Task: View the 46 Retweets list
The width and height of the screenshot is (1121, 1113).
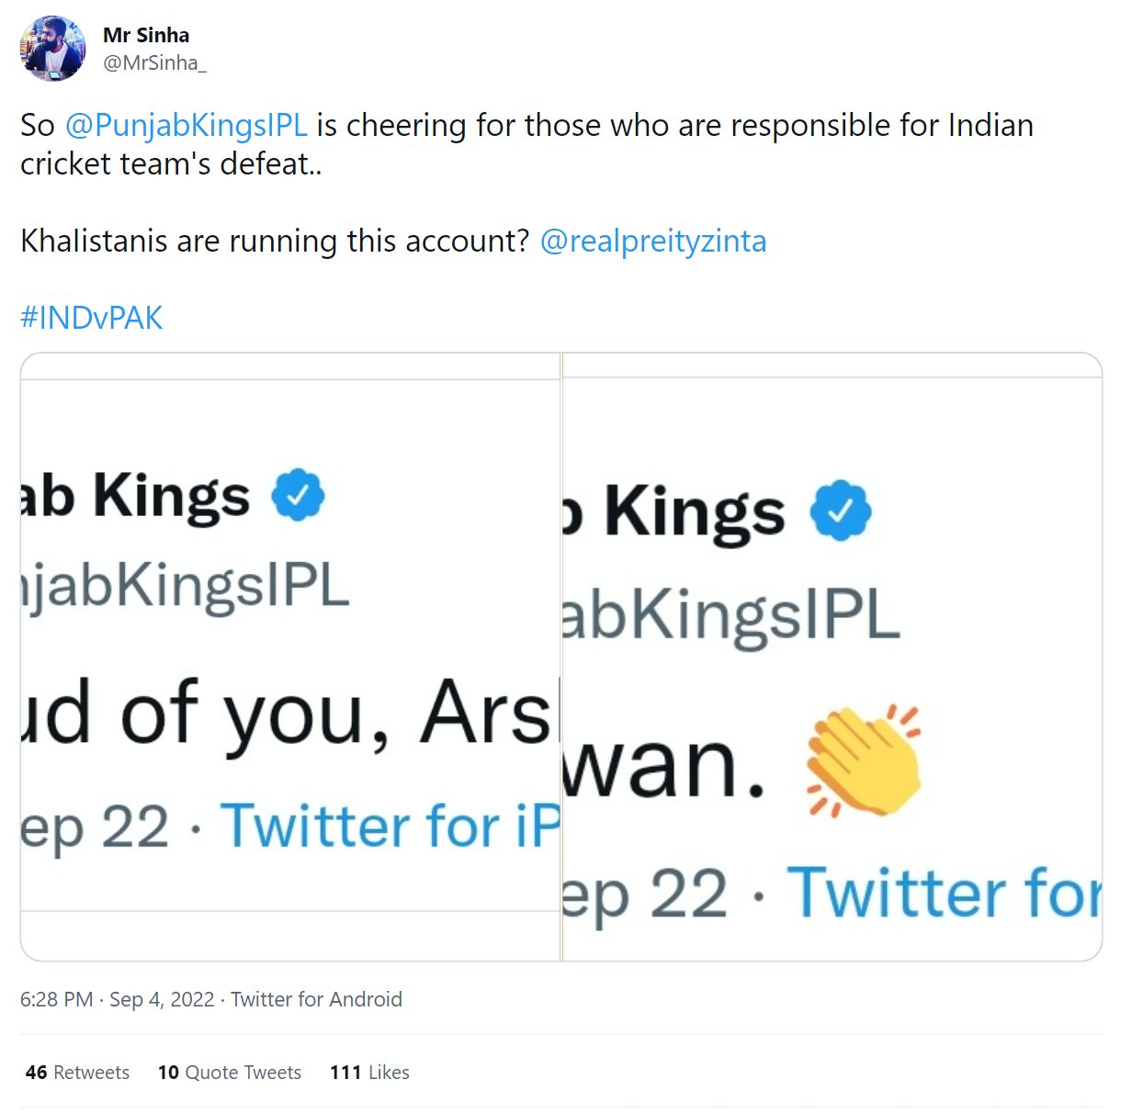Action: (x=77, y=1073)
